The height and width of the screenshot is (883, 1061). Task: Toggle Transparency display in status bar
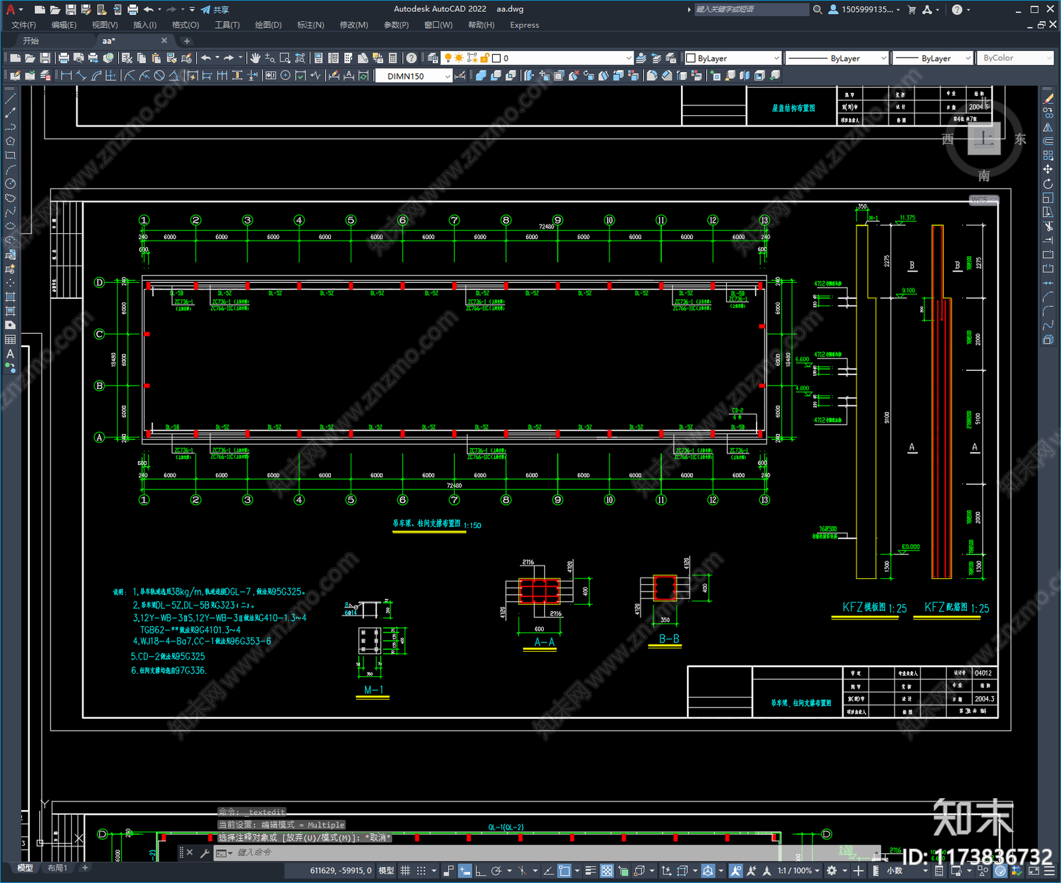point(607,870)
